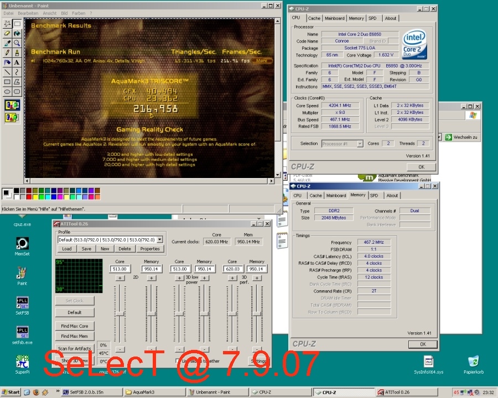The width and height of the screenshot is (498, 398).
Task: Select the Pick Color eyedropper tool
Action: point(7,43)
